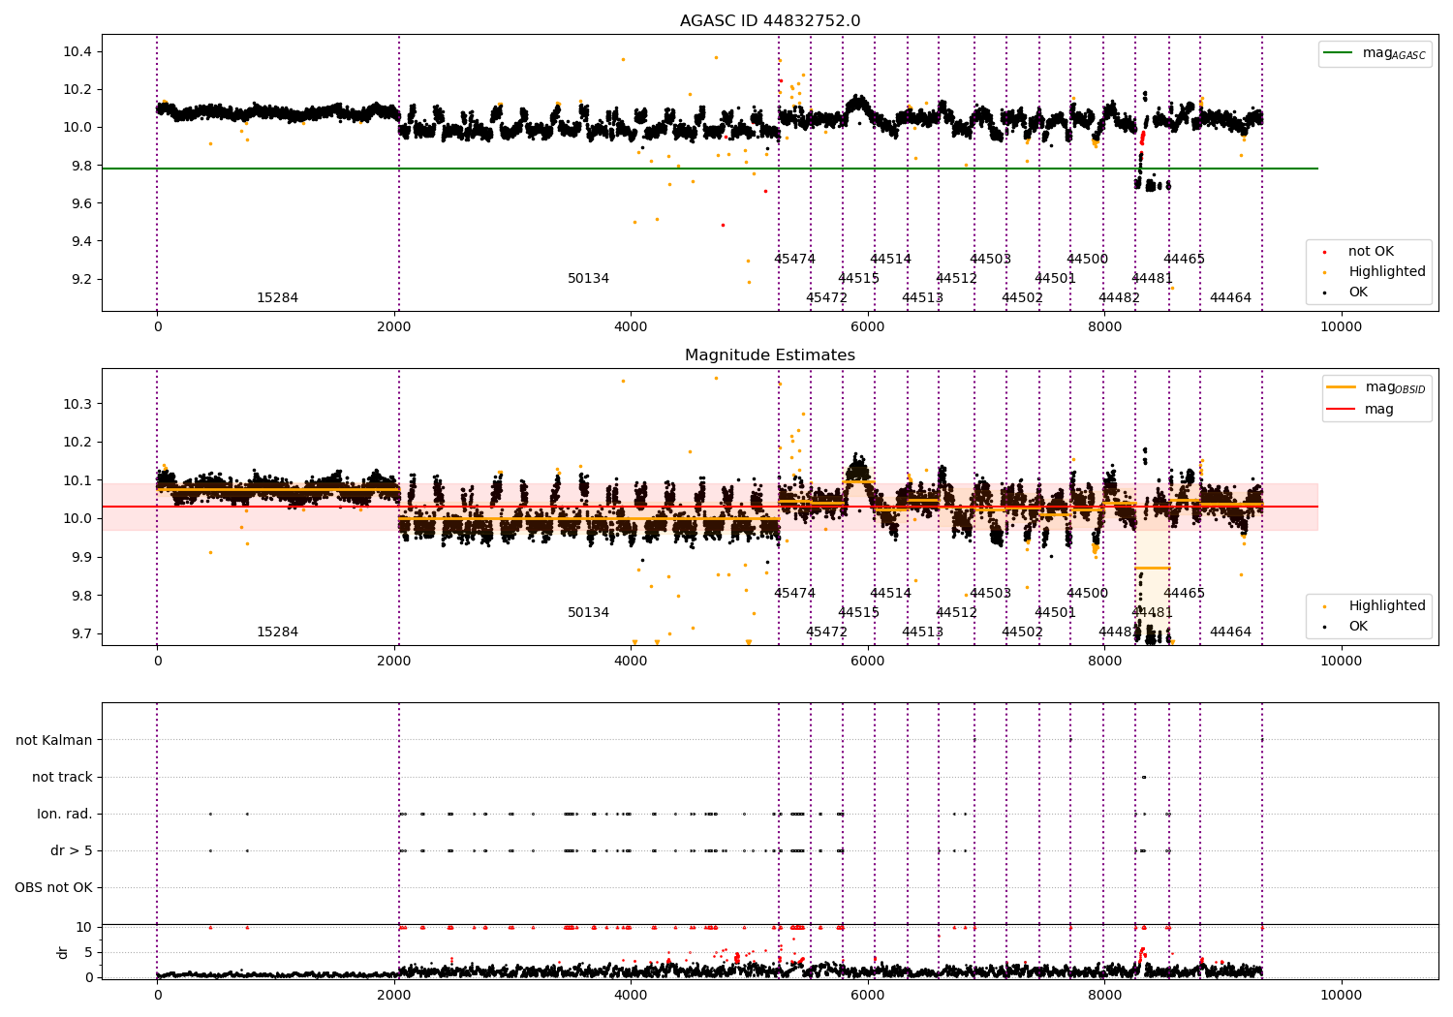Click obsid label 44464 in Magnitude Estimates plot
Viewport: 1453px width, 1017px height.
(x=1230, y=632)
